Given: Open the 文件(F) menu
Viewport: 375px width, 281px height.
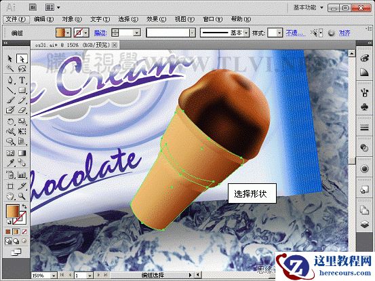Looking at the screenshot, I should [x=16, y=19].
